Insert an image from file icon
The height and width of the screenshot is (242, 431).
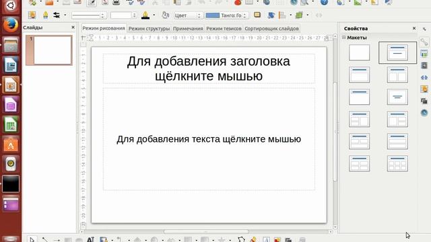pyautogui.click(x=277, y=240)
